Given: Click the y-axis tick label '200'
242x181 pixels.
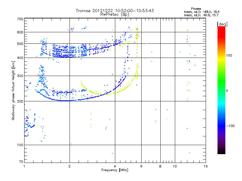Looking at the screenshot, I should pos(20,101).
